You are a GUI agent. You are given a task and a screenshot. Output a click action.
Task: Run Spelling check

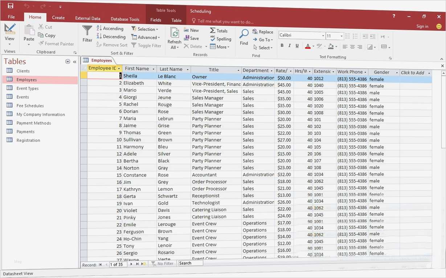[x=221, y=39]
